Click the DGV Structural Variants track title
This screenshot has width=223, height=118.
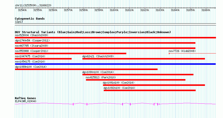pos(93,32)
